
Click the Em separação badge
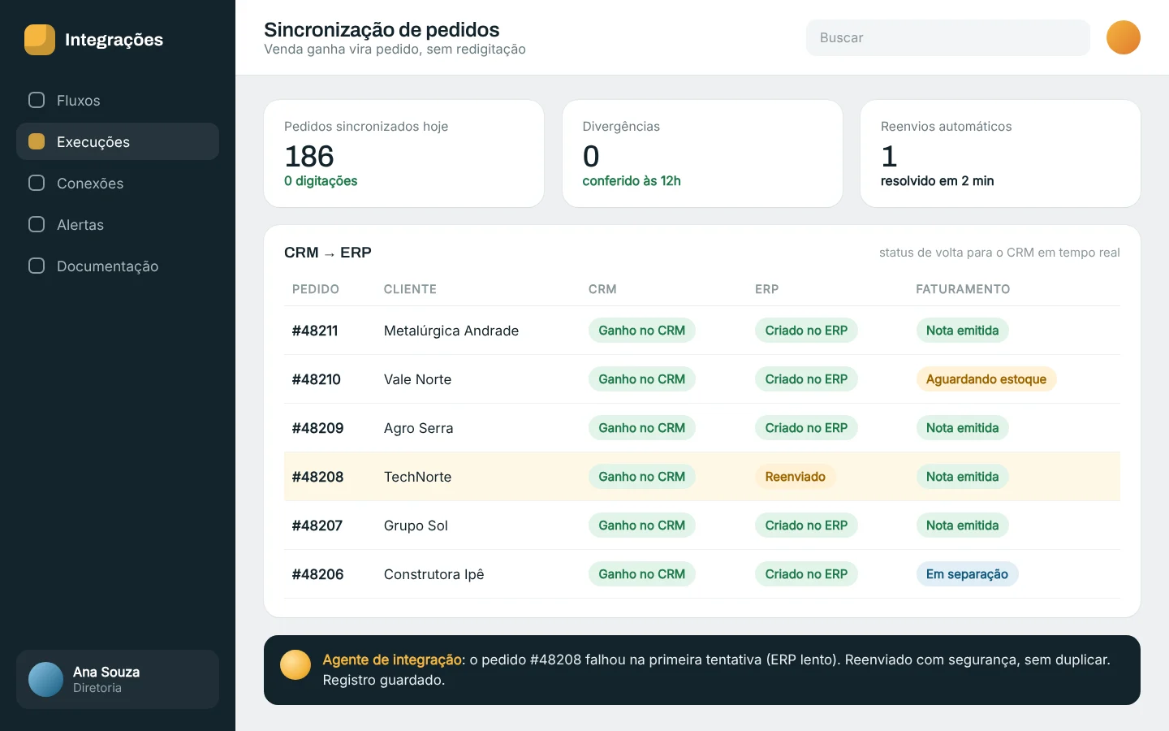[x=967, y=574]
